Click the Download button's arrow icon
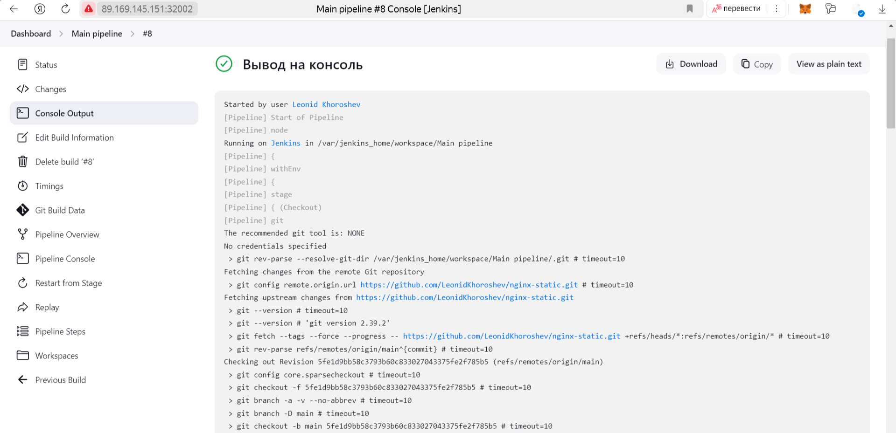The height and width of the screenshot is (433, 896). (670, 64)
